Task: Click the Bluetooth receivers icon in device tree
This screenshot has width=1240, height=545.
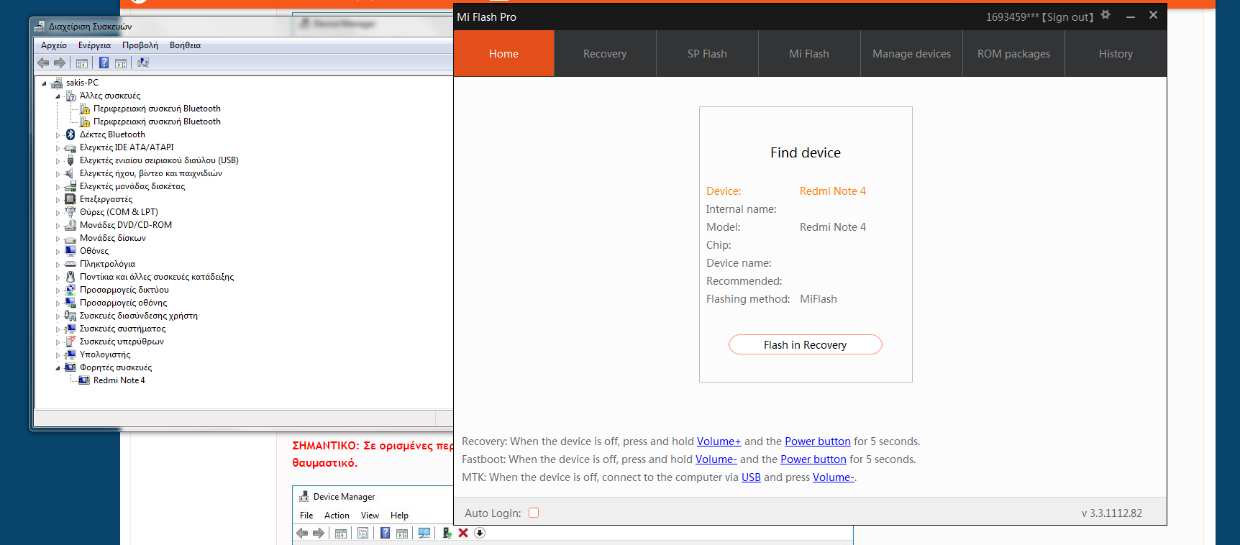Action: tap(70, 134)
